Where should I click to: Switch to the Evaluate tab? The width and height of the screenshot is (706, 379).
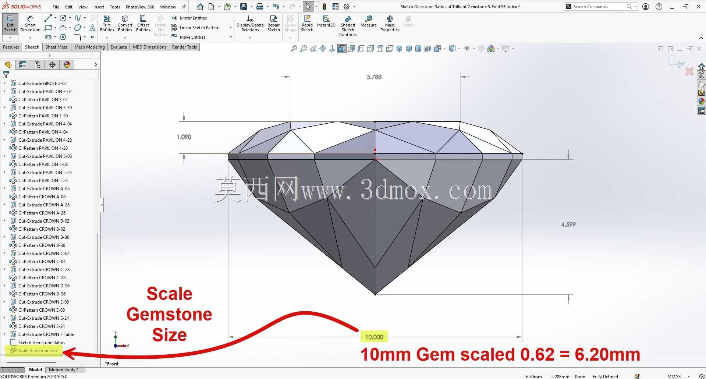[119, 47]
